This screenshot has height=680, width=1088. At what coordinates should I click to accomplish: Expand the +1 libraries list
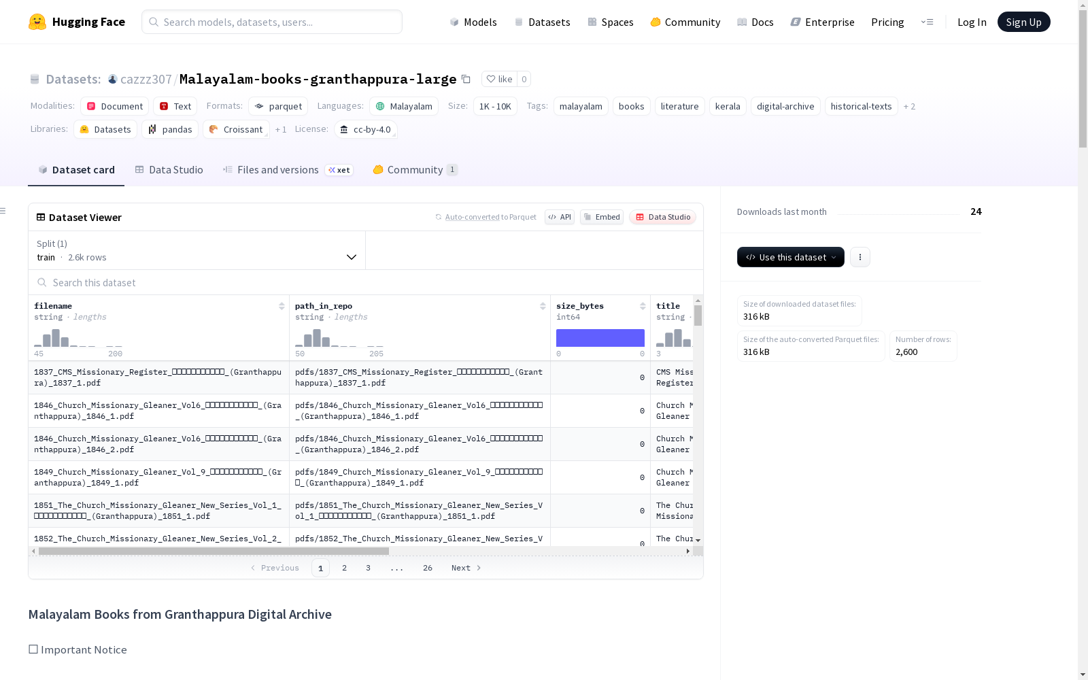(x=281, y=129)
